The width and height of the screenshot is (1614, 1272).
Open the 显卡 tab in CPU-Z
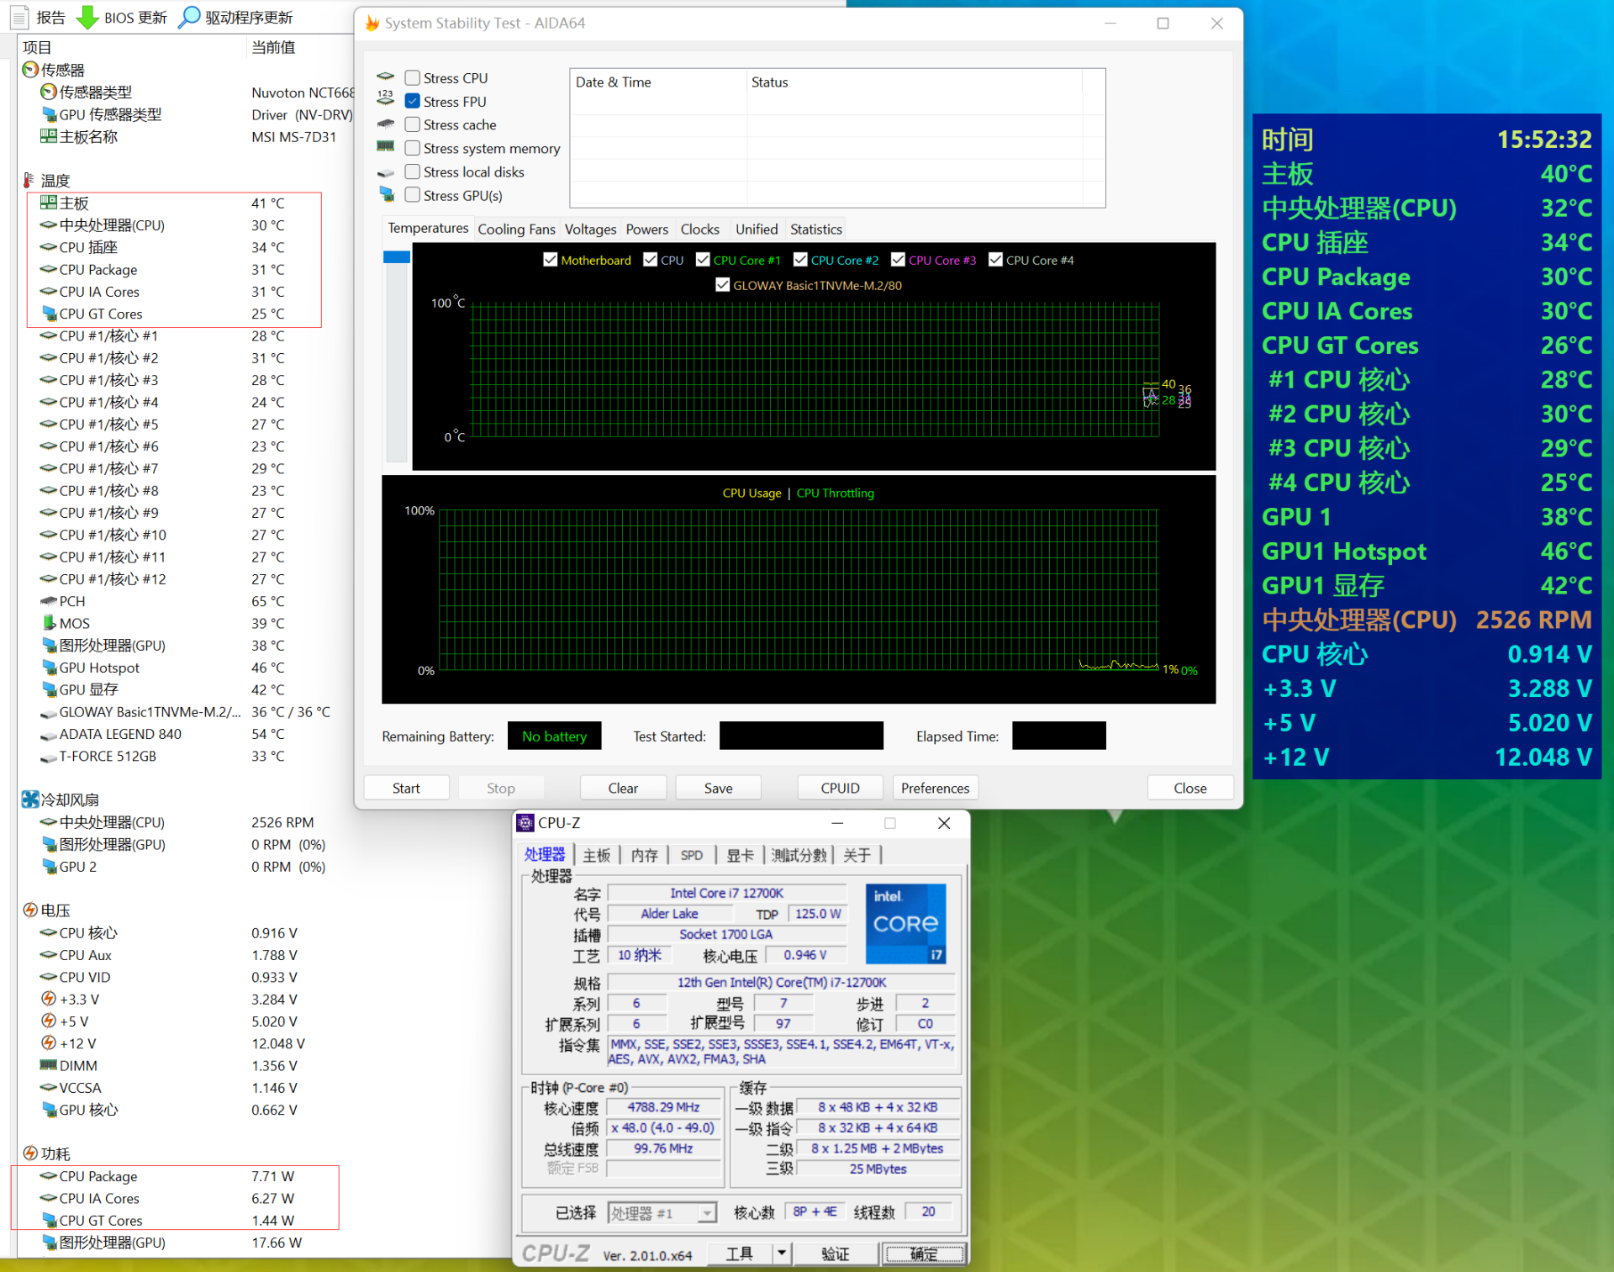click(740, 855)
